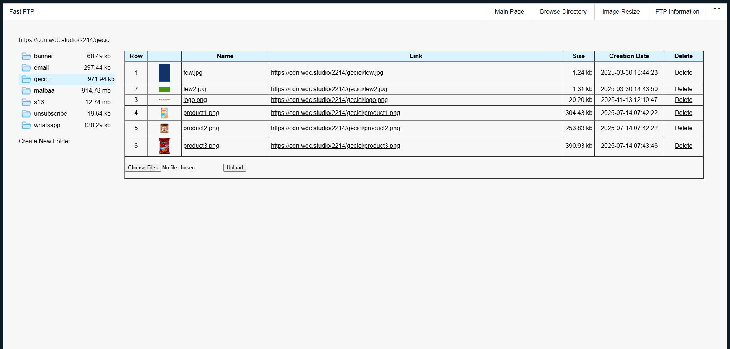Click the product1.png thumbnail
This screenshot has width=730, height=349.
(164, 113)
